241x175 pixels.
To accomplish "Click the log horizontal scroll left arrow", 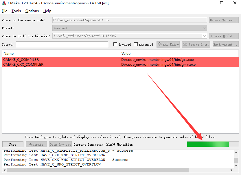I will [5, 170].
